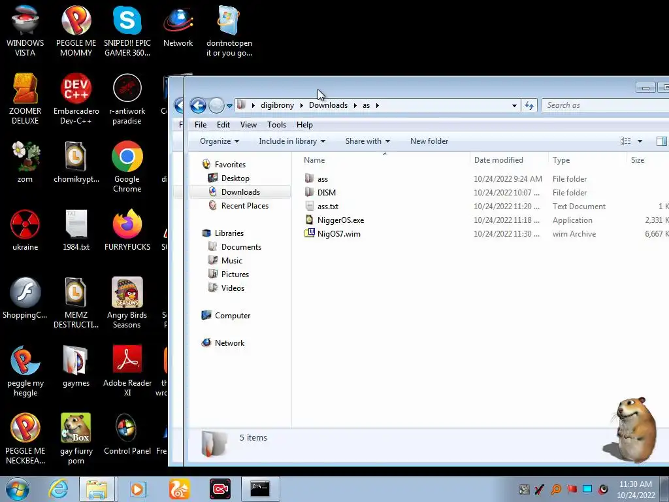
Task: Sort by the Type column header
Action: pos(561,160)
